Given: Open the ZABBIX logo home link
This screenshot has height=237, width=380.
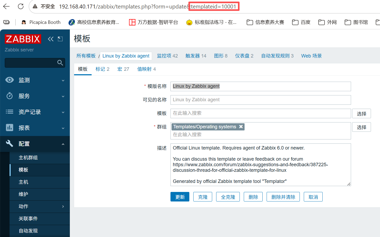Looking at the screenshot, I should click(x=23, y=39).
